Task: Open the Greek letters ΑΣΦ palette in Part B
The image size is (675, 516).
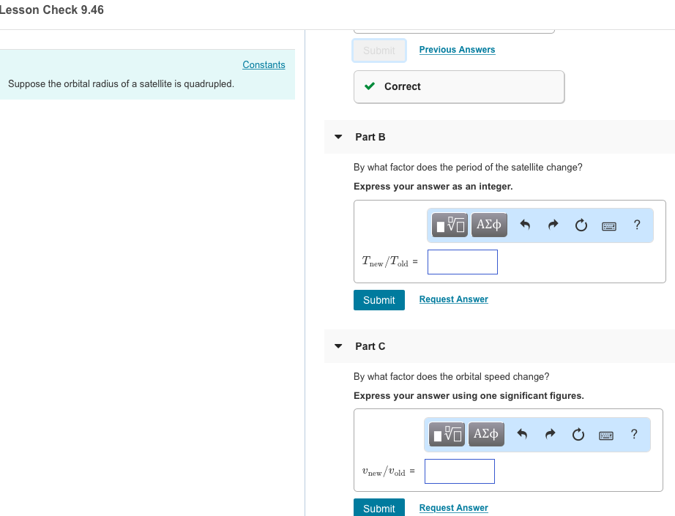Action: 488,225
